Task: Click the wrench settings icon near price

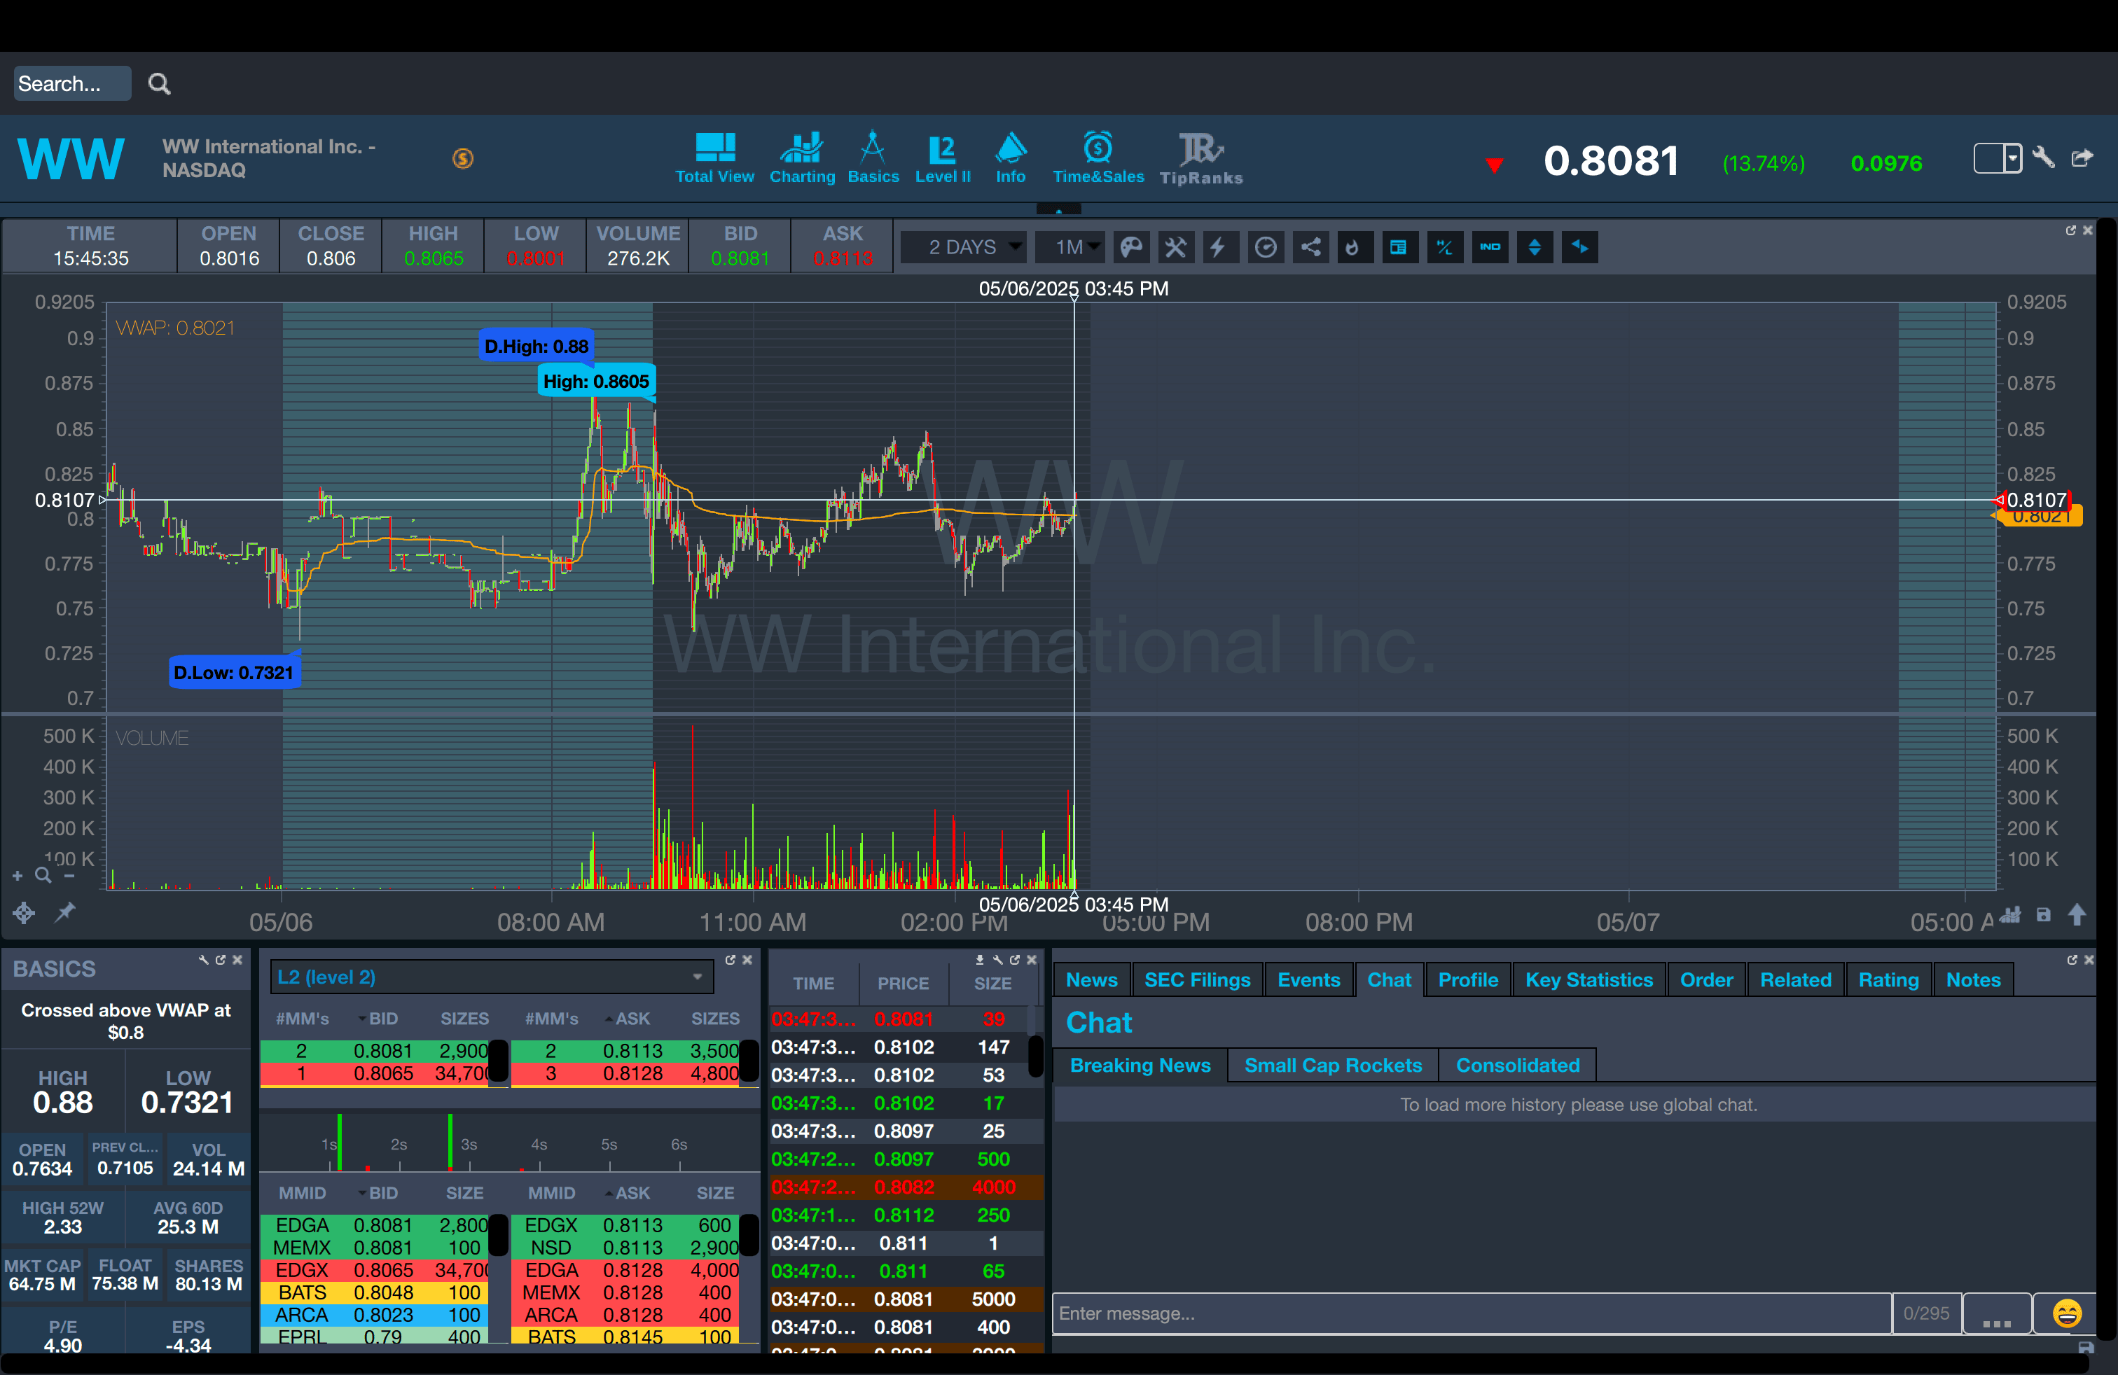Action: coord(2043,158)
